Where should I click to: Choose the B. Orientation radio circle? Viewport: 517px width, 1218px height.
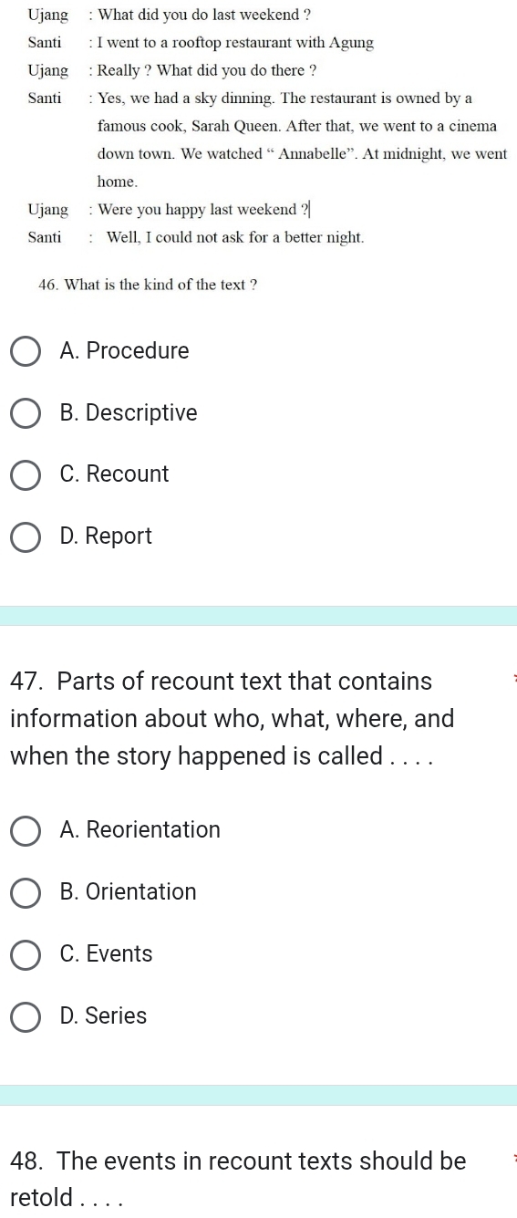point(26,892)
